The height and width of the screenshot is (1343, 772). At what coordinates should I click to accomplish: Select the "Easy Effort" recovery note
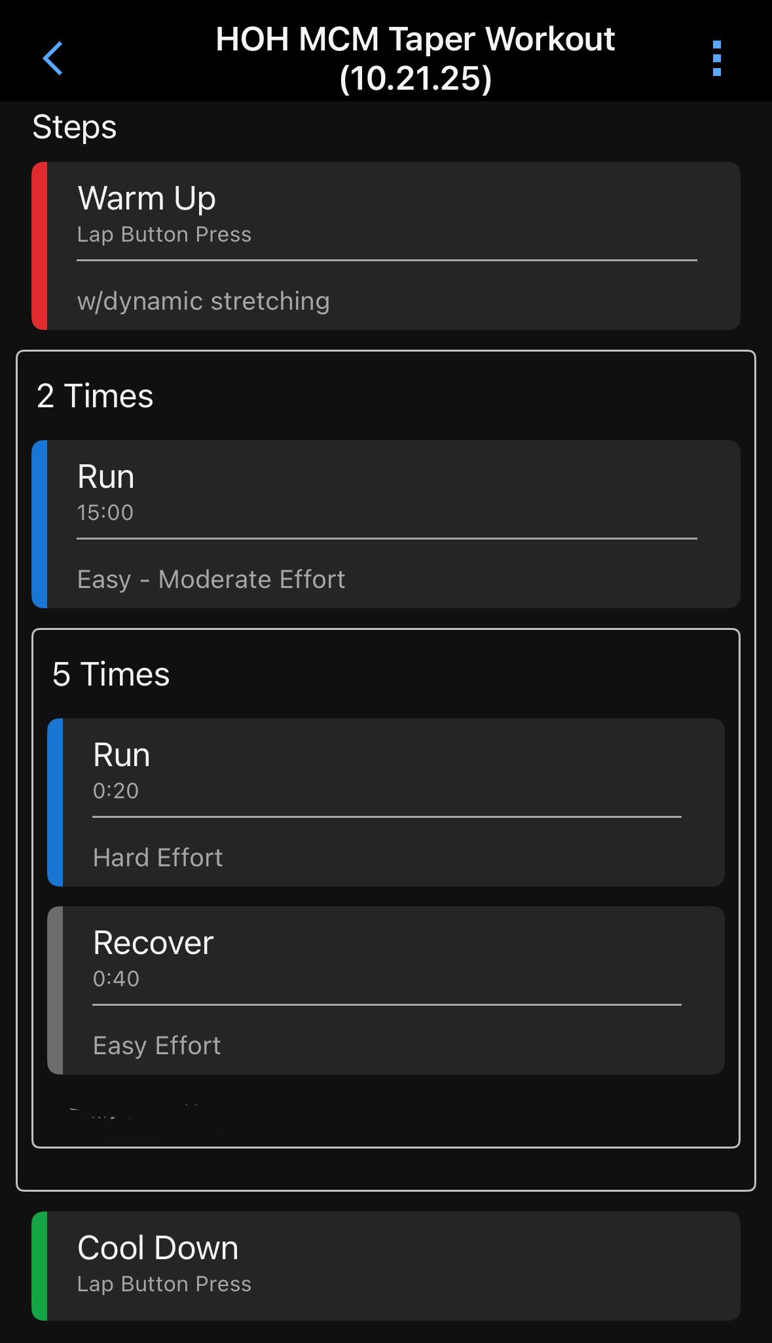156,1046
